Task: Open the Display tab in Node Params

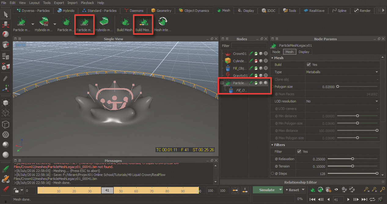Action: point(304,52)
